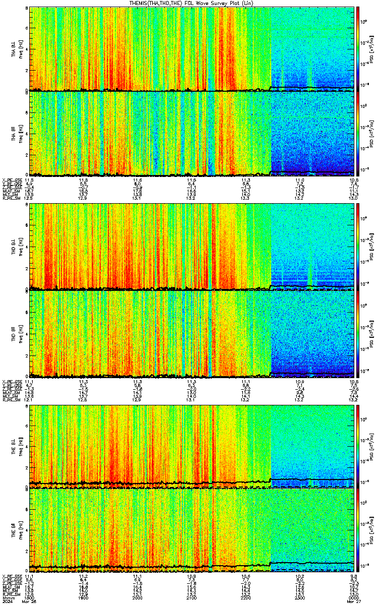Click the PSD color bar beside THA B-parallel

pos(358,134)
